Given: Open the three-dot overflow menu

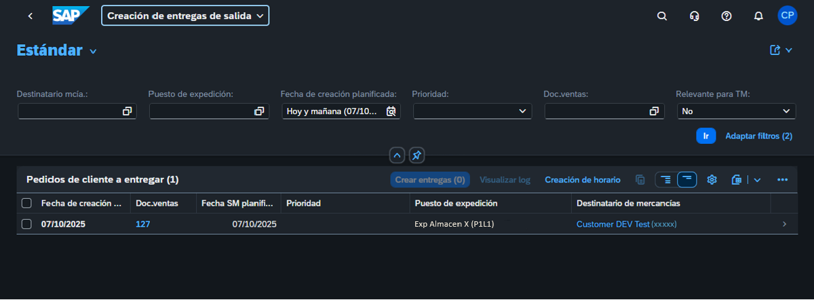Looking at the screenshot, I should pyautogui.click(x=782, y=180).
